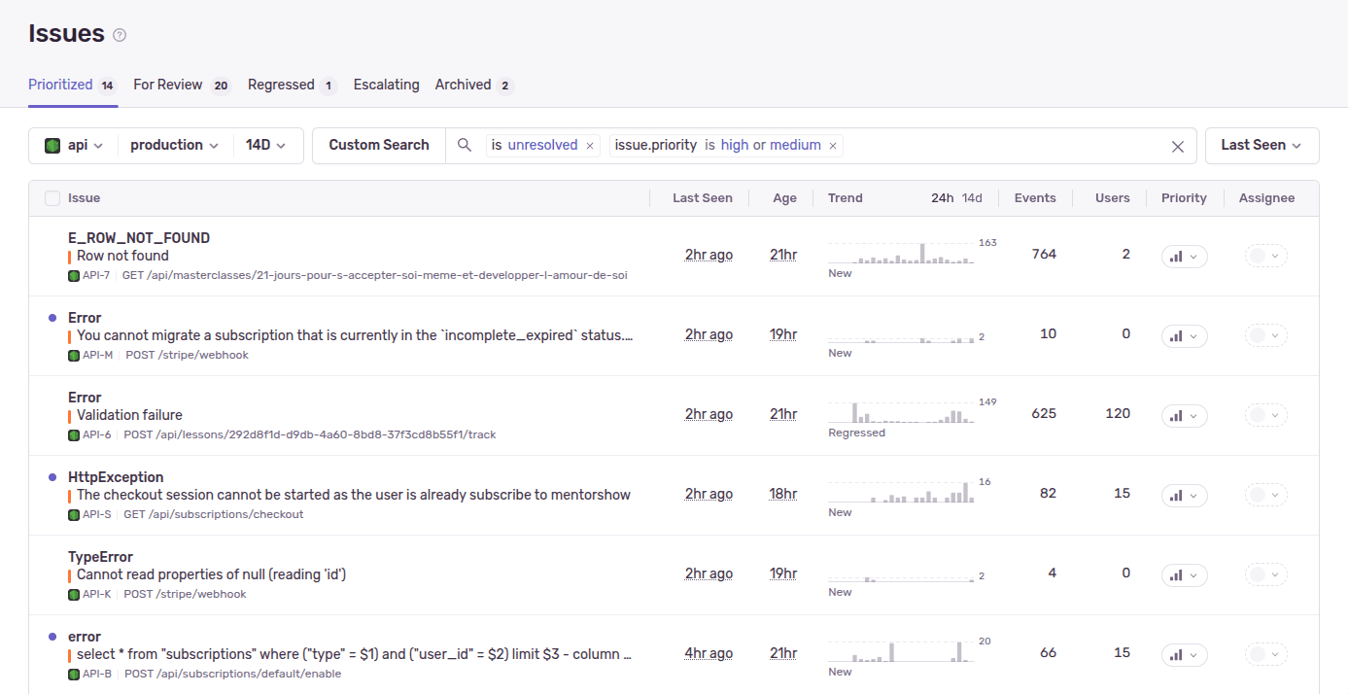Click the Custom Search button
Screen dimensions: 1348x694
click(x=378, y=145)
